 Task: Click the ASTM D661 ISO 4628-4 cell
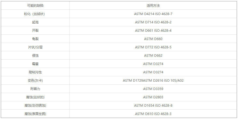tap(153, 30)
